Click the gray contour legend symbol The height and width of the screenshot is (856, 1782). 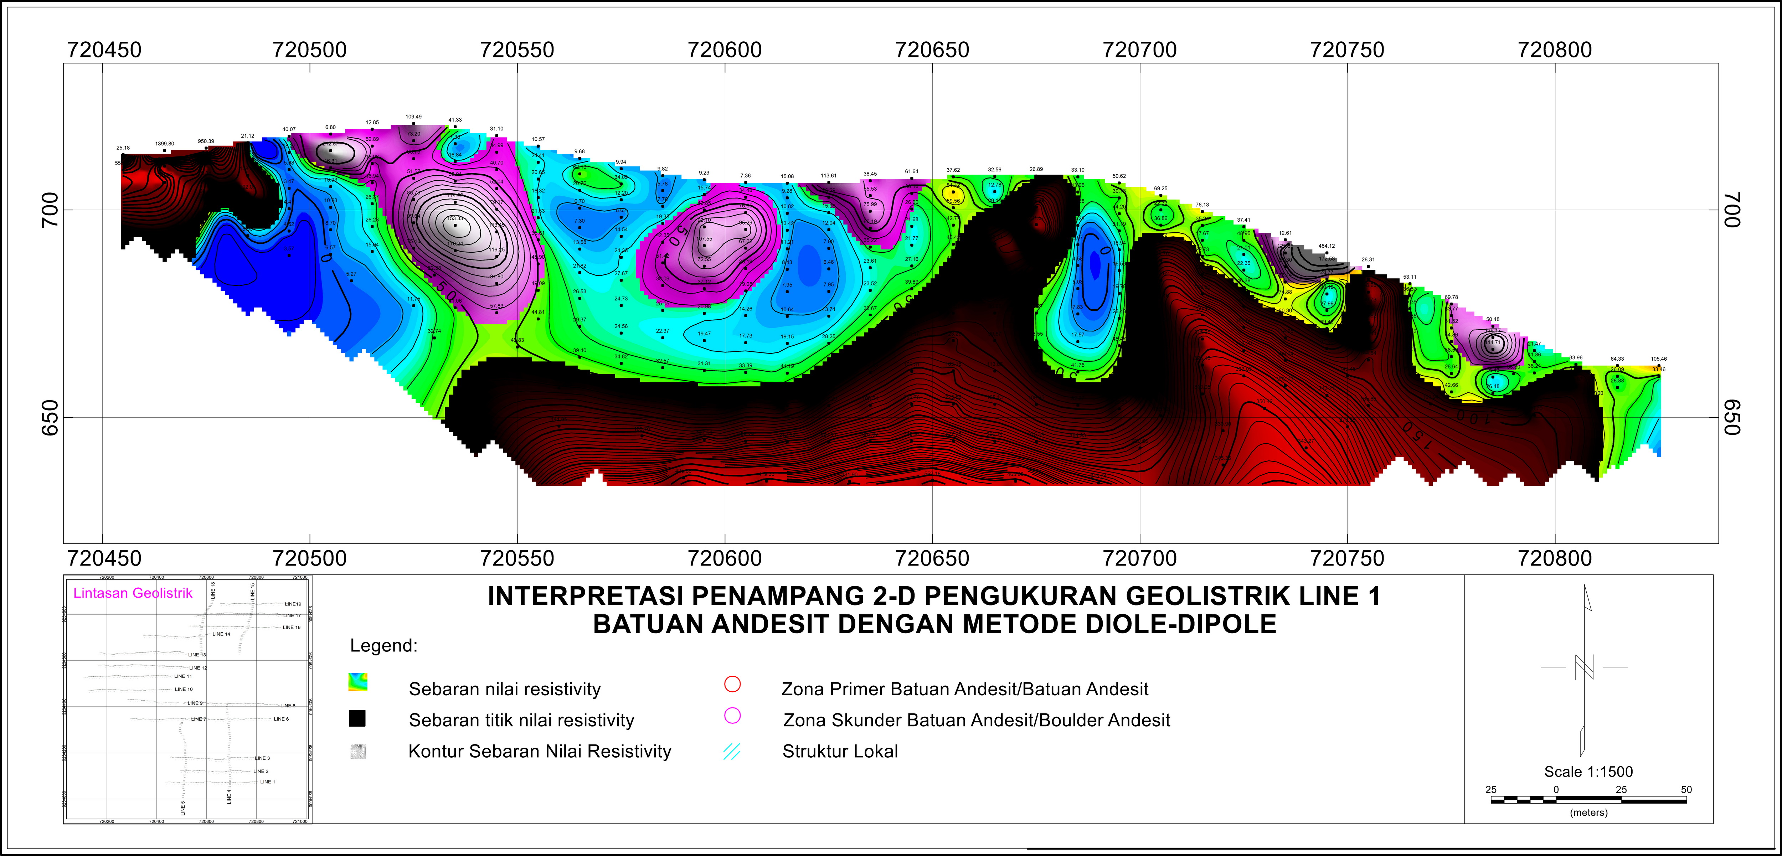(x=357, y=751)
